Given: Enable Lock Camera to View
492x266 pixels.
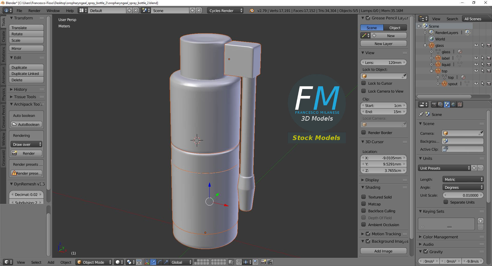Looking at the screenshot, I should 363,91.
